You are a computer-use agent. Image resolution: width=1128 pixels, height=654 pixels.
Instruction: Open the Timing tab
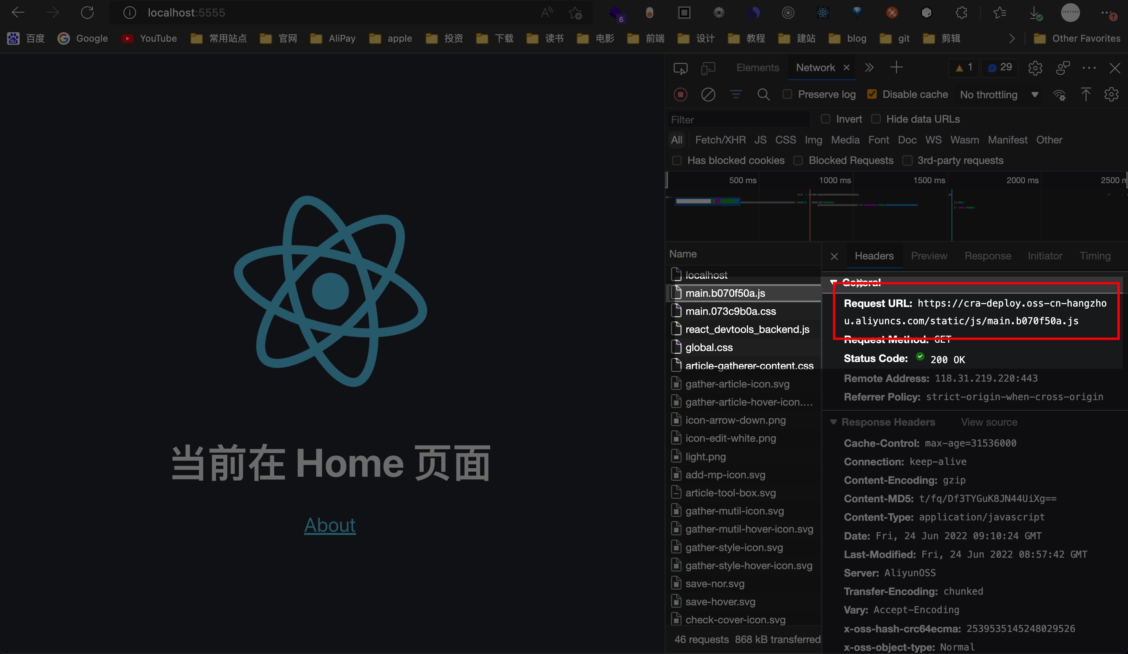pos(1095,256)
